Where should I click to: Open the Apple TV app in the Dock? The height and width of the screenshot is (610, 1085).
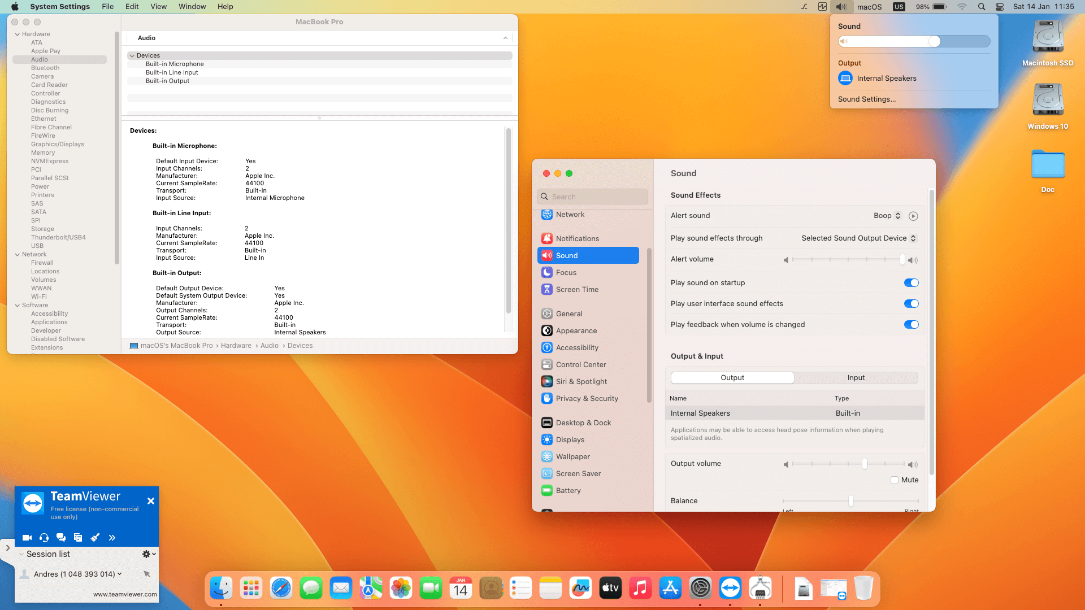click(610, 588)
